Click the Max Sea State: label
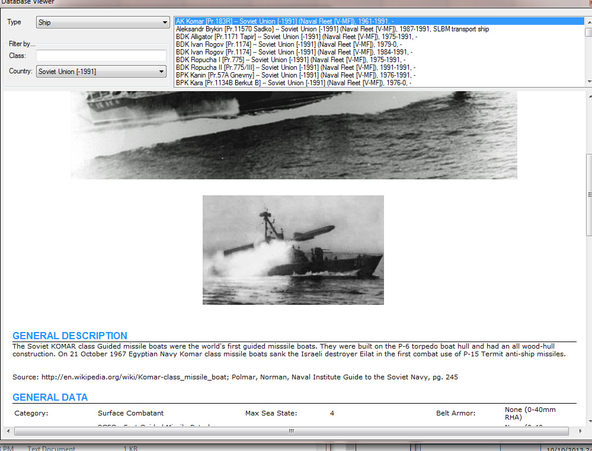 pyautogui.click(x=271, y=413)
